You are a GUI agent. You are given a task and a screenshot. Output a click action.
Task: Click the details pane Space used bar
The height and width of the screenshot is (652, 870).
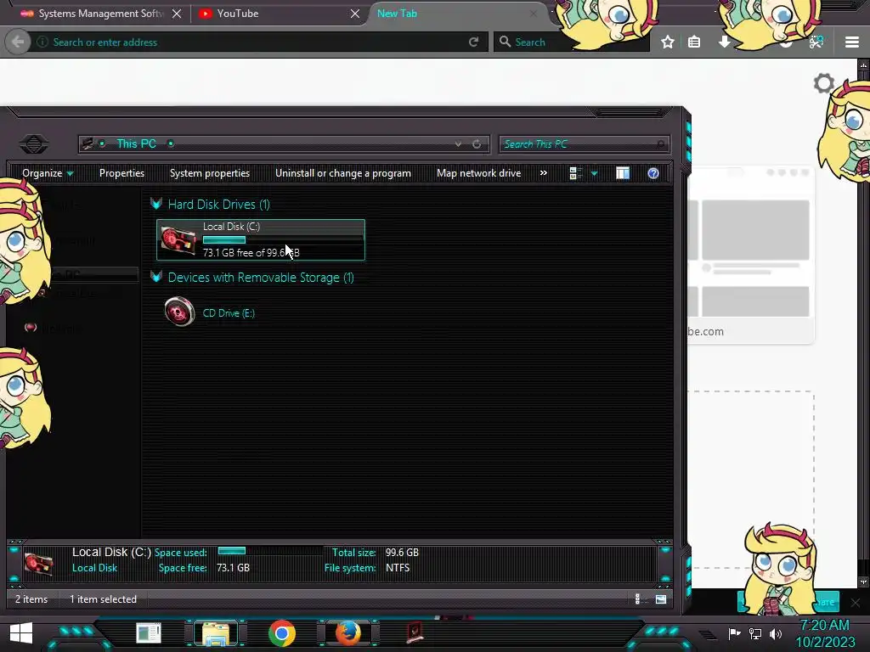tap(269, 550)
